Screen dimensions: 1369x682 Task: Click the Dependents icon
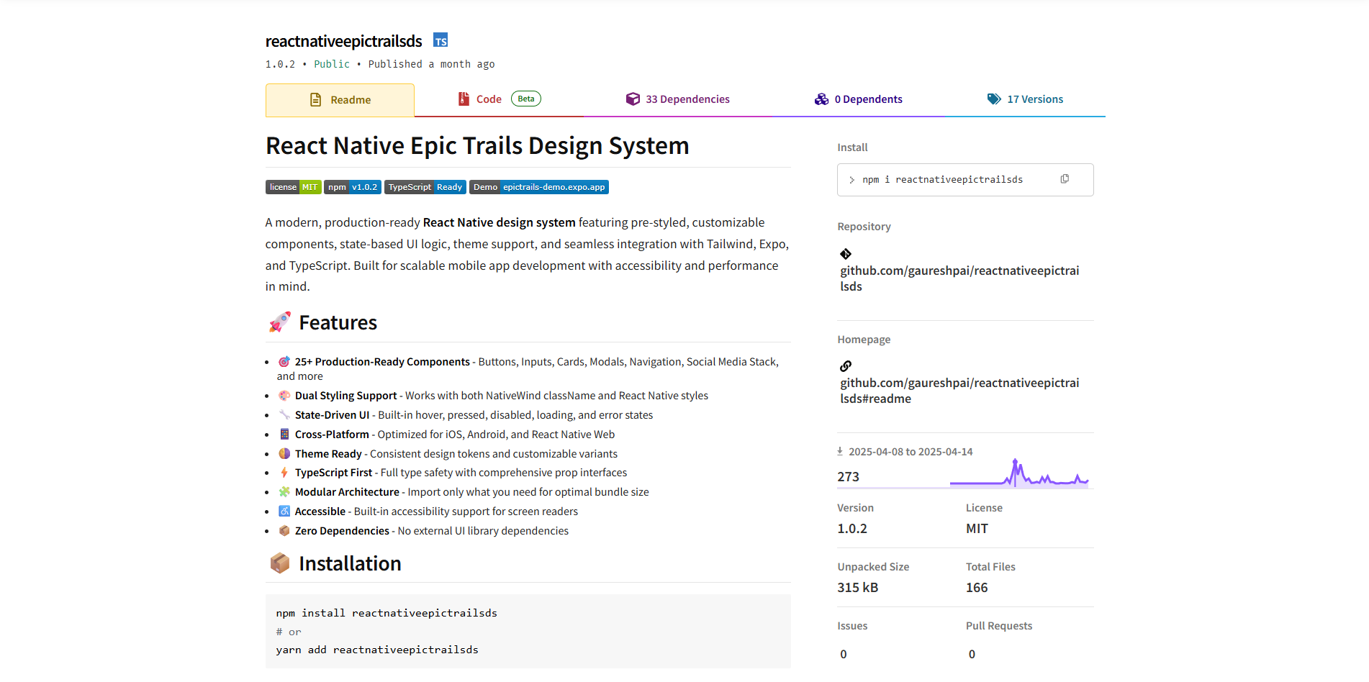[821, 99]
